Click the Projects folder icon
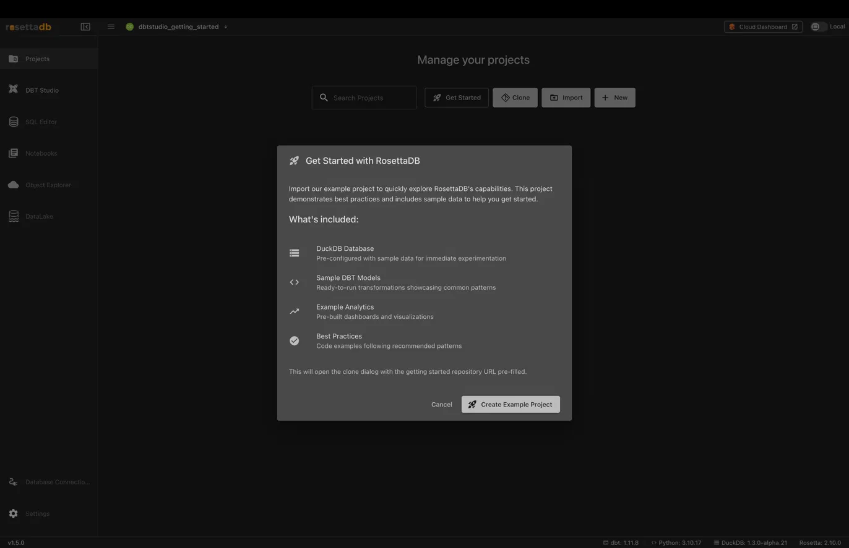Image resolution: width=849 pixels, height=548 pixels. pyautogui.click(x=13, y=59)
